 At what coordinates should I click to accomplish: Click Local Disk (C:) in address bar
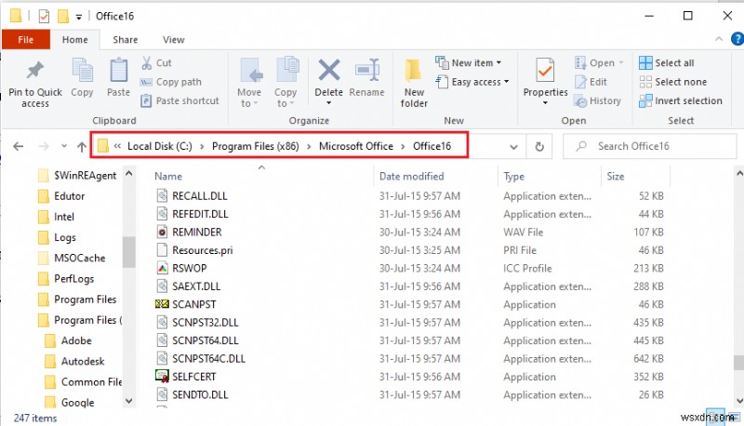point(159,146)
